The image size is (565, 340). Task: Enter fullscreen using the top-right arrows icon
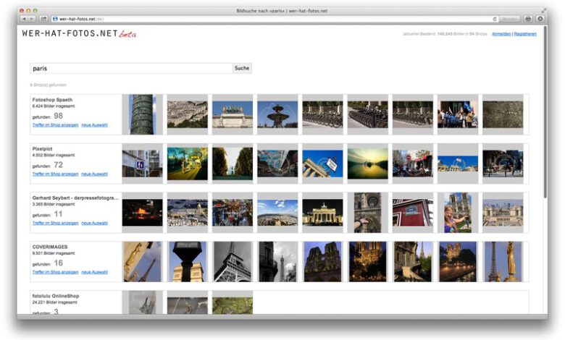pos(544,10)
